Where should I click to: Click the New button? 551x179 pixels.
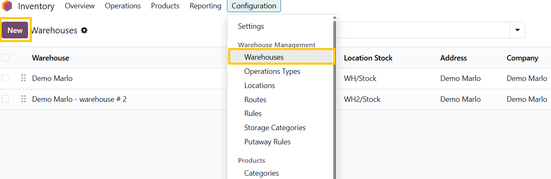coord(15,30)
